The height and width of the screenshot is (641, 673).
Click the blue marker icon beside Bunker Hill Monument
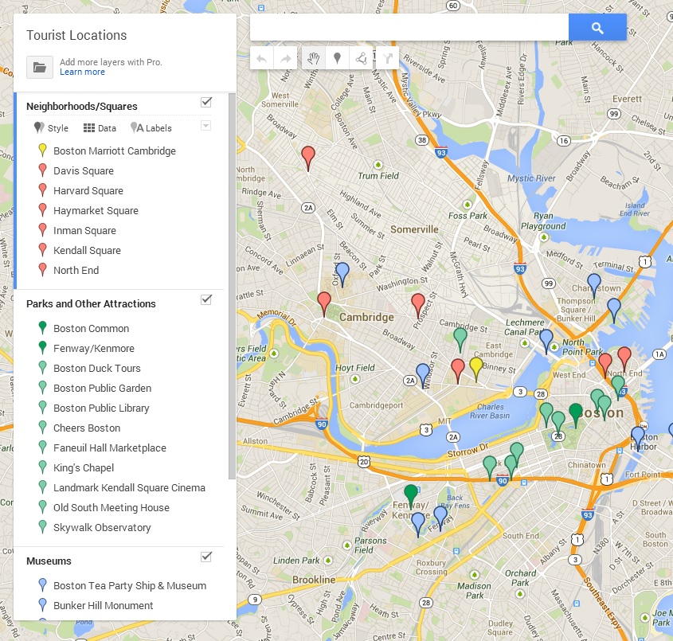42,605
